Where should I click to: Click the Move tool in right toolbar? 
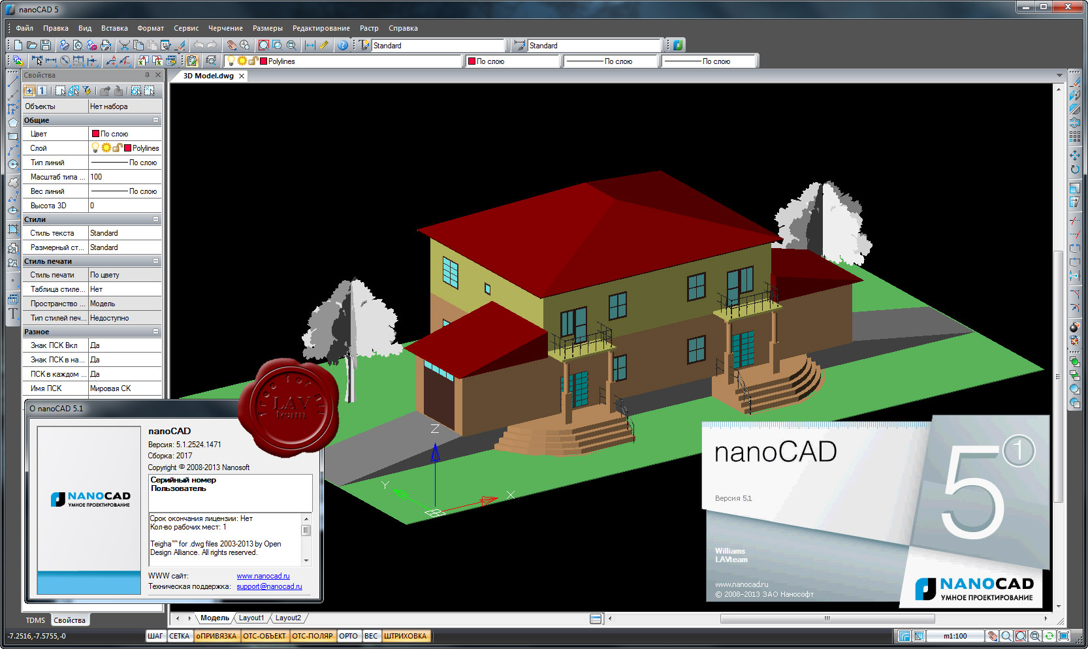[1075, 155]
